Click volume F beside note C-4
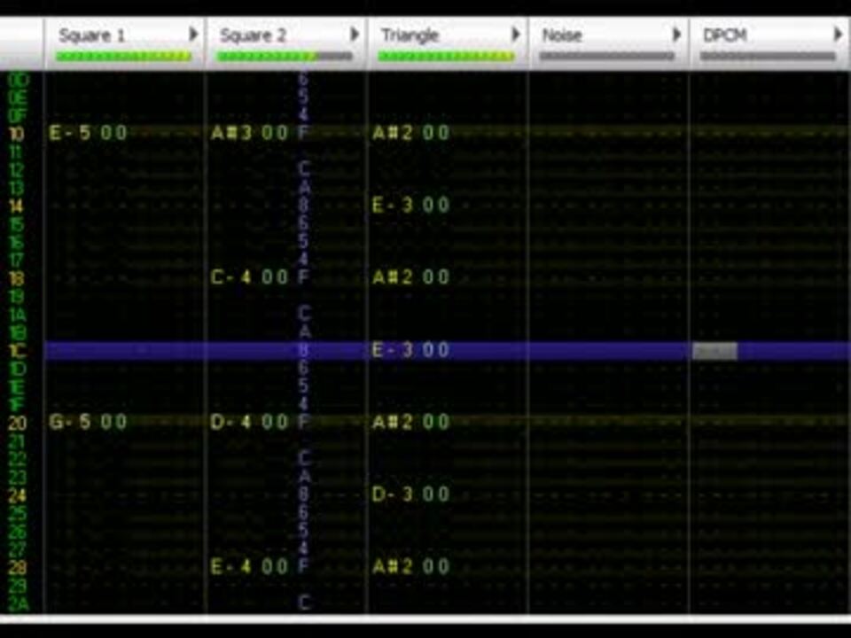The image size is (851, 638). click(303, 277)
